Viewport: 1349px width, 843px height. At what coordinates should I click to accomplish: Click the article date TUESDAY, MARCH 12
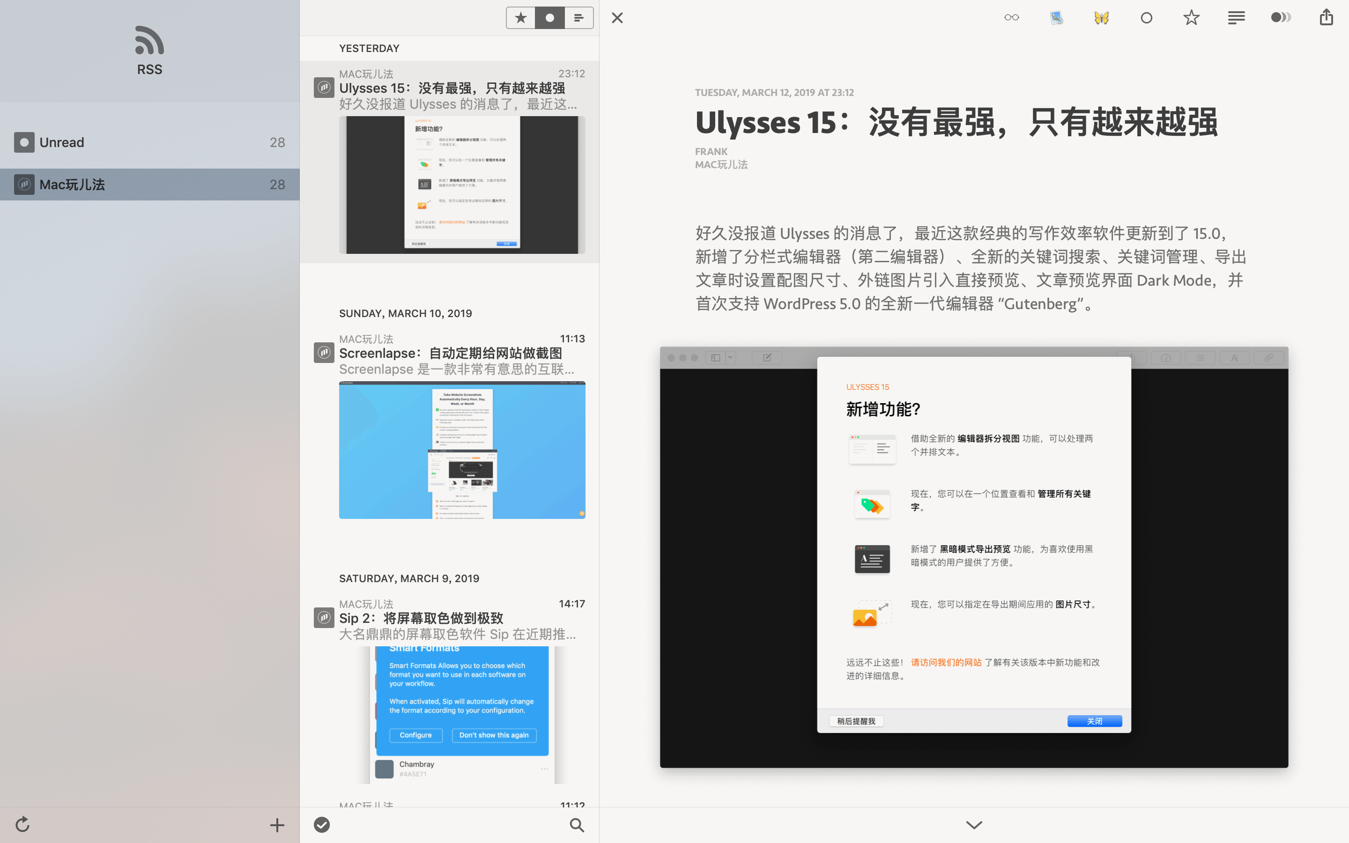coord(774,93)
